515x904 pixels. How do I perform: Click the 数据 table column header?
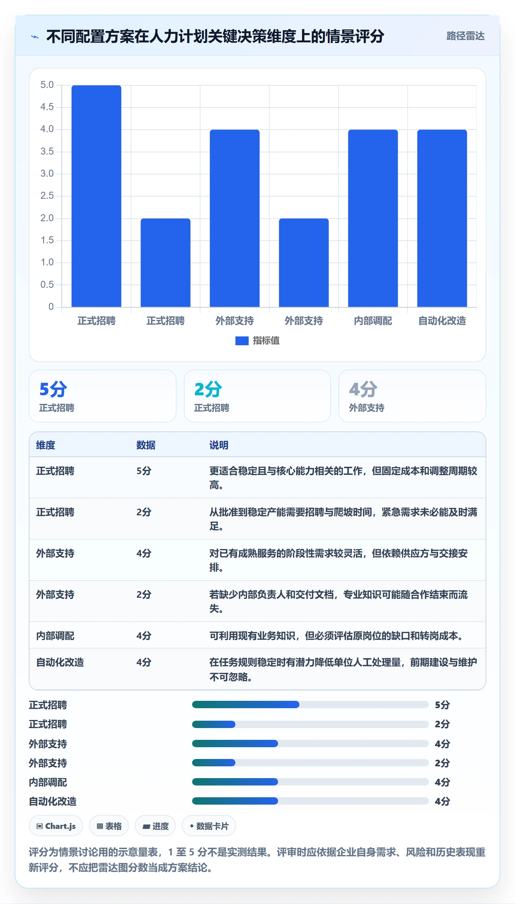(146, 445)
